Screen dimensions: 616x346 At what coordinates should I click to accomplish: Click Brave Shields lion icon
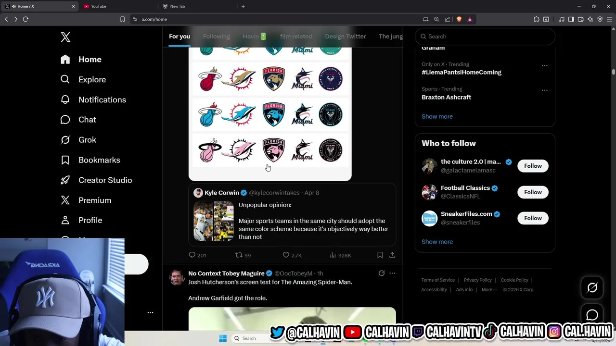[x=459, y=19]
